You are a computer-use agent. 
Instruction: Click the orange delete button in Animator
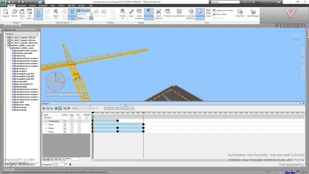tap(48, 159)
